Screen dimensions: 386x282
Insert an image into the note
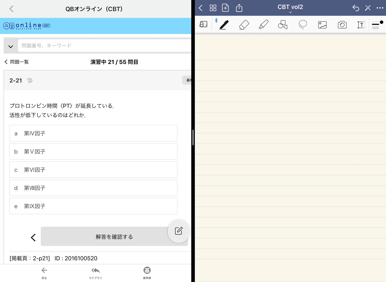pyautogui.click(x=322, y=24)
